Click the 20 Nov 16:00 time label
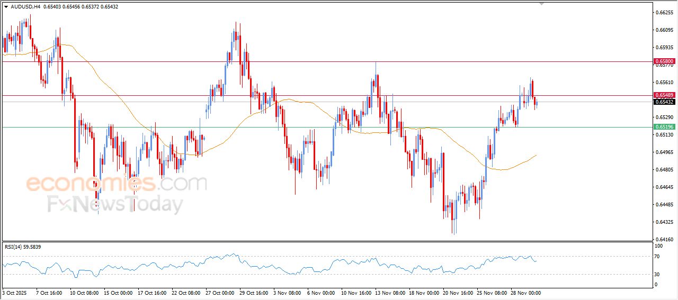The width and height of the screenshot is (678, 300). coord(457,293)
